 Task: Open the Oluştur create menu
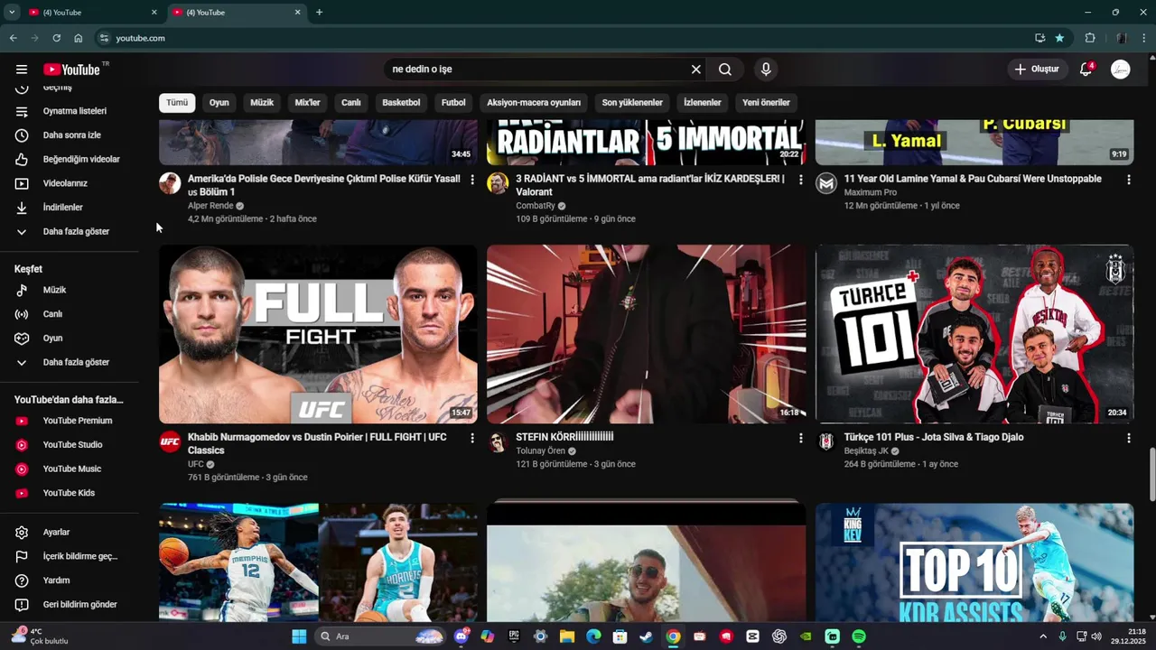pyautogui.click(x=1038, y=70)
